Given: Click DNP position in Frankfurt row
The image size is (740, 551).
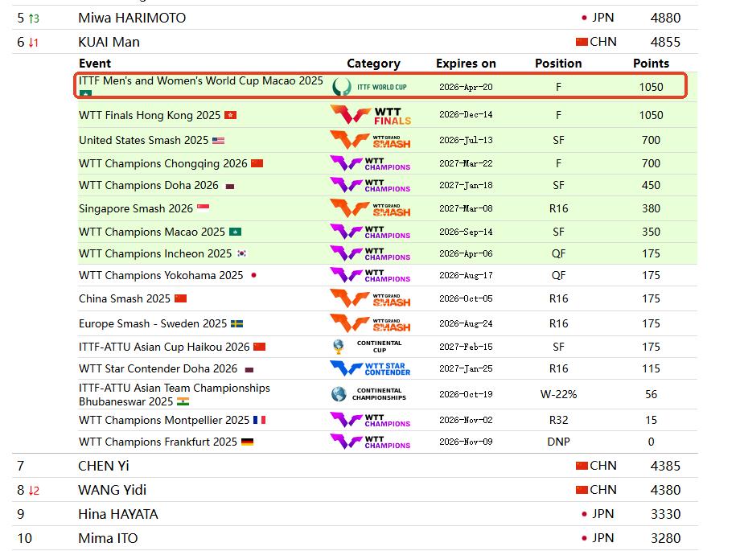Looking at the screenshot, I should click(x=558, y=442).
